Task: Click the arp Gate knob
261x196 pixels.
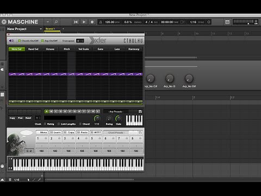Action: pos(119,119)
